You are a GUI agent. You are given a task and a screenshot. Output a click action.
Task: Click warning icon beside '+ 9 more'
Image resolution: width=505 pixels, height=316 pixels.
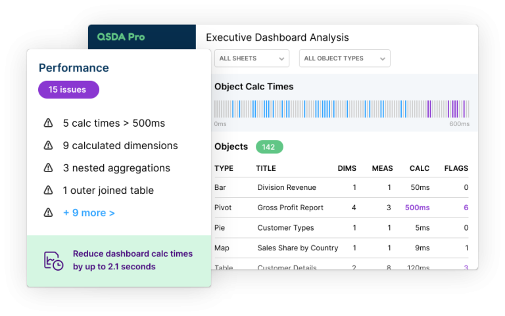click(x=48, y=213)
